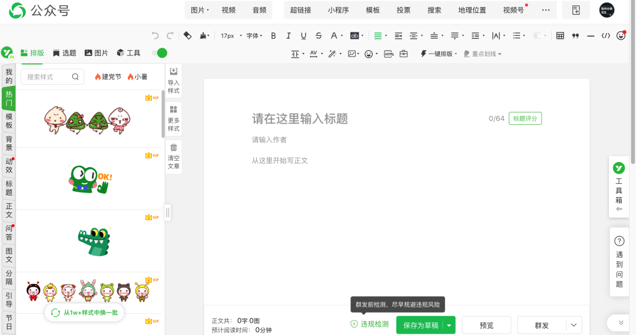The height and width of the screenshot is (335, 636).
Task: Open the emoji face icon with red dot
Action: point(621,36)
